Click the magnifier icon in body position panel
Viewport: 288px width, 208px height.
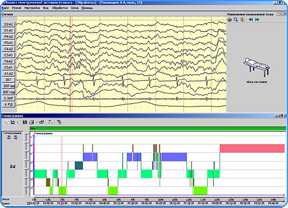tap(236, 19)
